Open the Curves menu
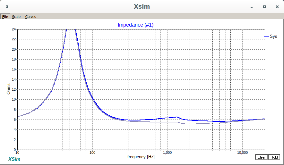Viewport: 284px width, 165px height. pos(30,17)
